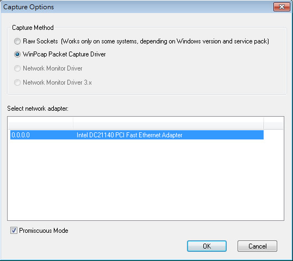Select the greyed Network Monitor Driver radio
Image resolution: width=293 pixels, height=261 pixels.
[17, 68]
